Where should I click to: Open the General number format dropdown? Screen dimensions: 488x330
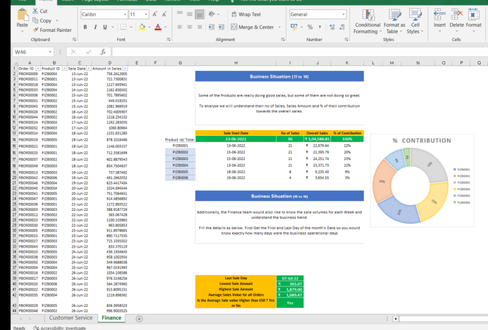coord(343,14)
